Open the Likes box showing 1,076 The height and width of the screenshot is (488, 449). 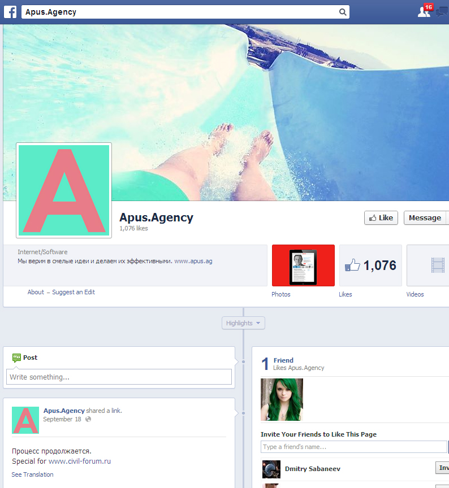(x=370, y=265)
